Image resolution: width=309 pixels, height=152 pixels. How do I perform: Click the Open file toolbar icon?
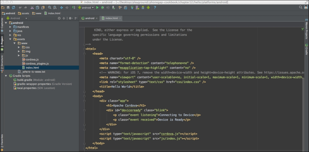(x=2, y=7)
